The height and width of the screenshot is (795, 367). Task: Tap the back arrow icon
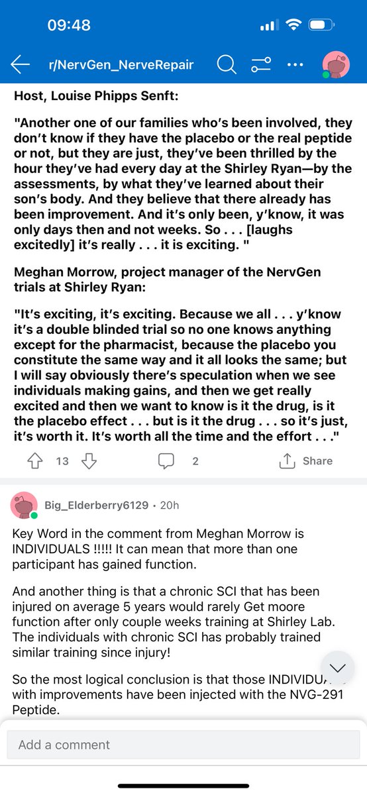pyautogui.click(x=21, y=65)
